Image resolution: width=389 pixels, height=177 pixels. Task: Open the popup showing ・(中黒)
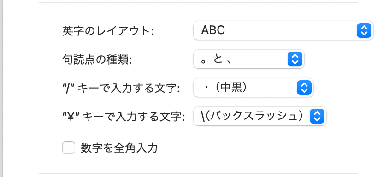253,88
